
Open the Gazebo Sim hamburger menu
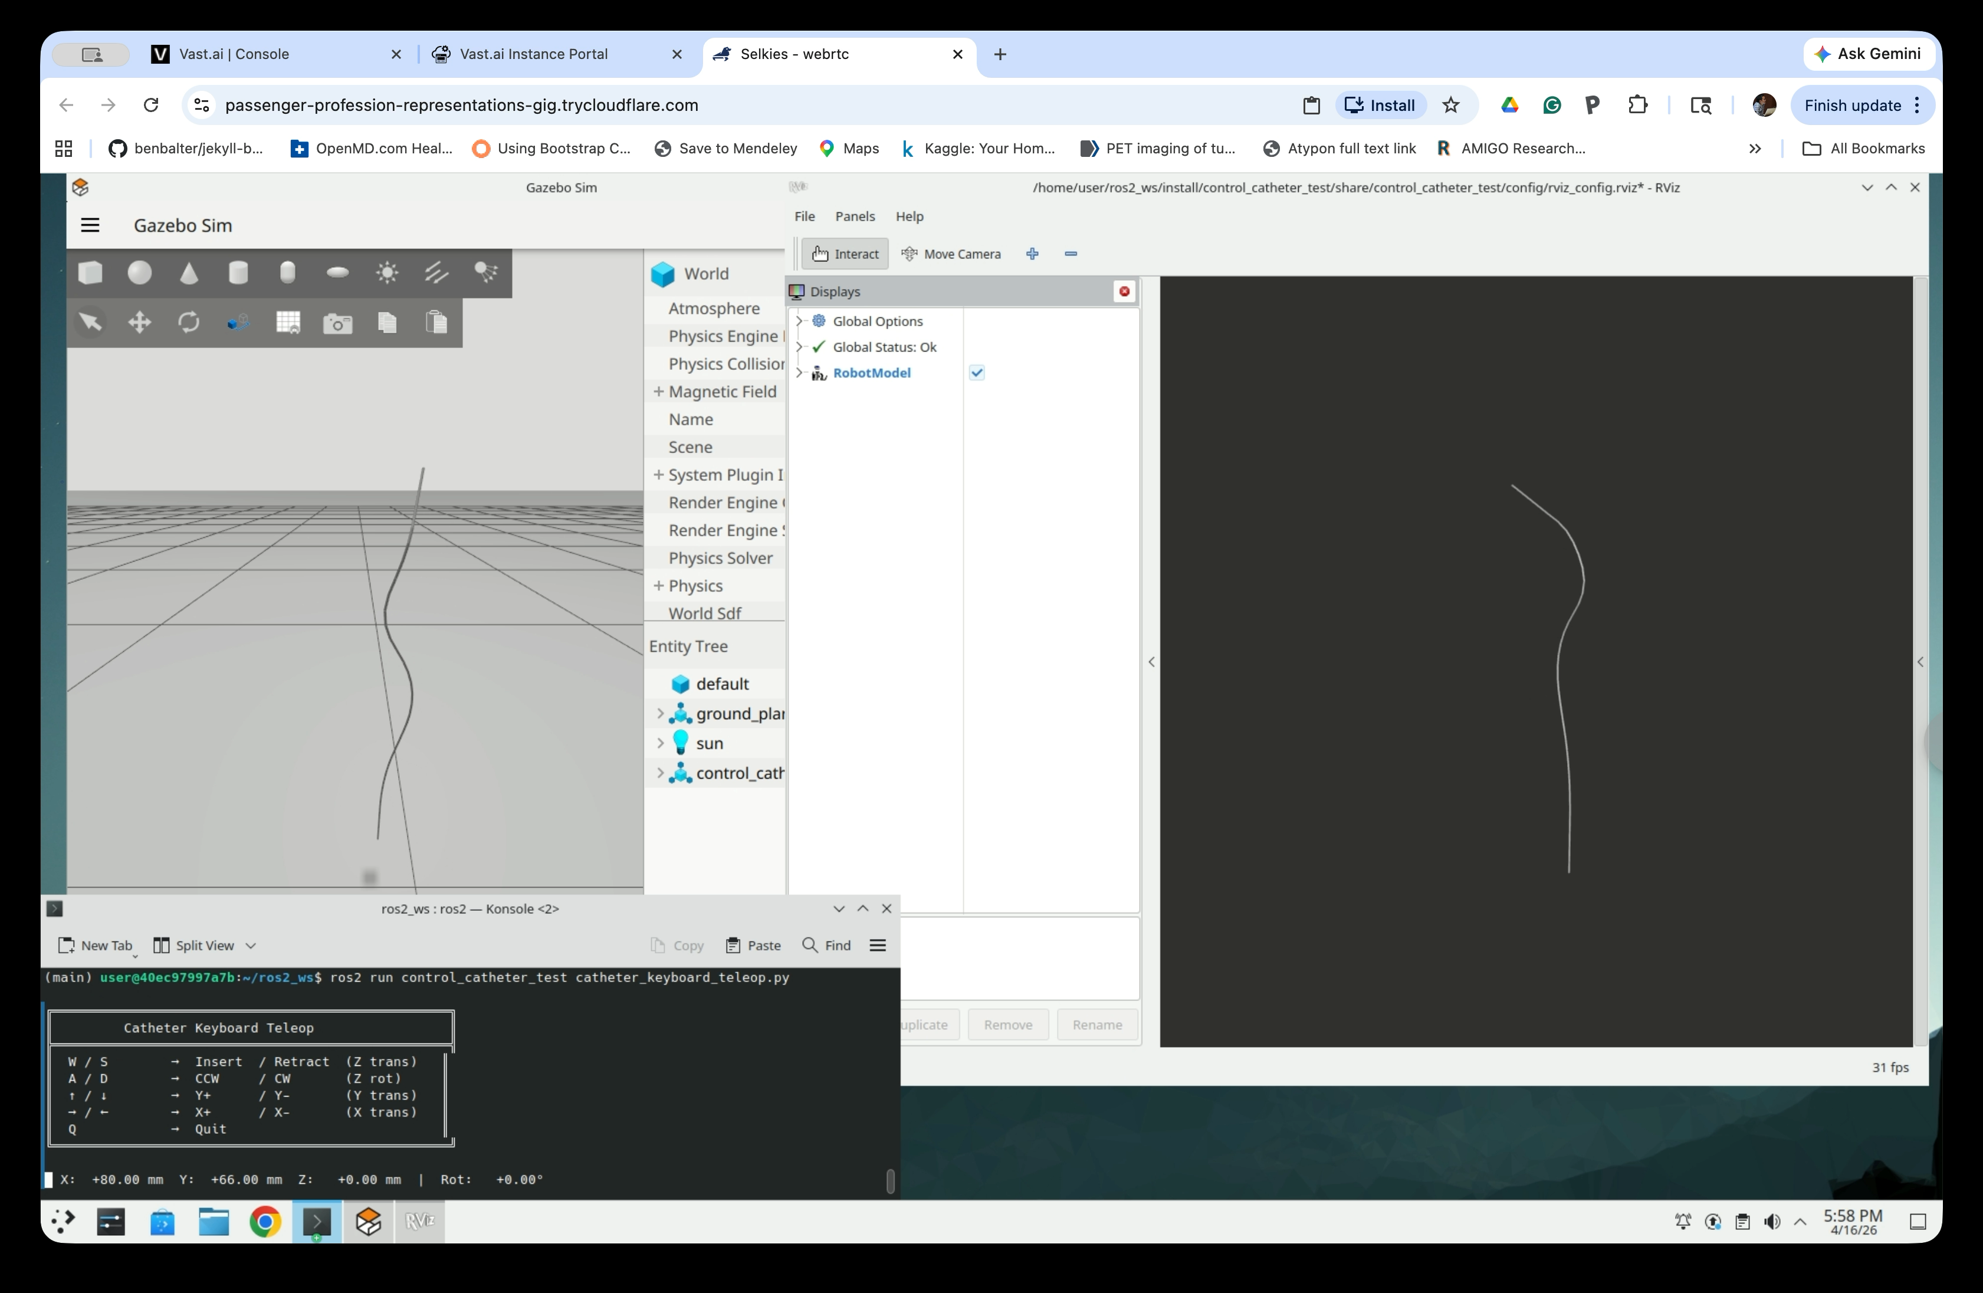pos(90,225)
